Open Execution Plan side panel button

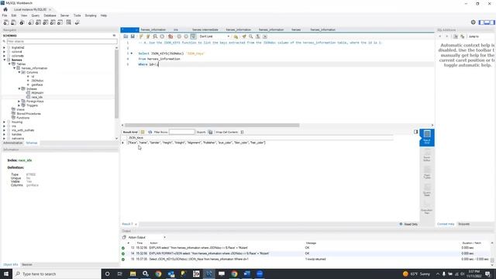[x=427, y=207]
